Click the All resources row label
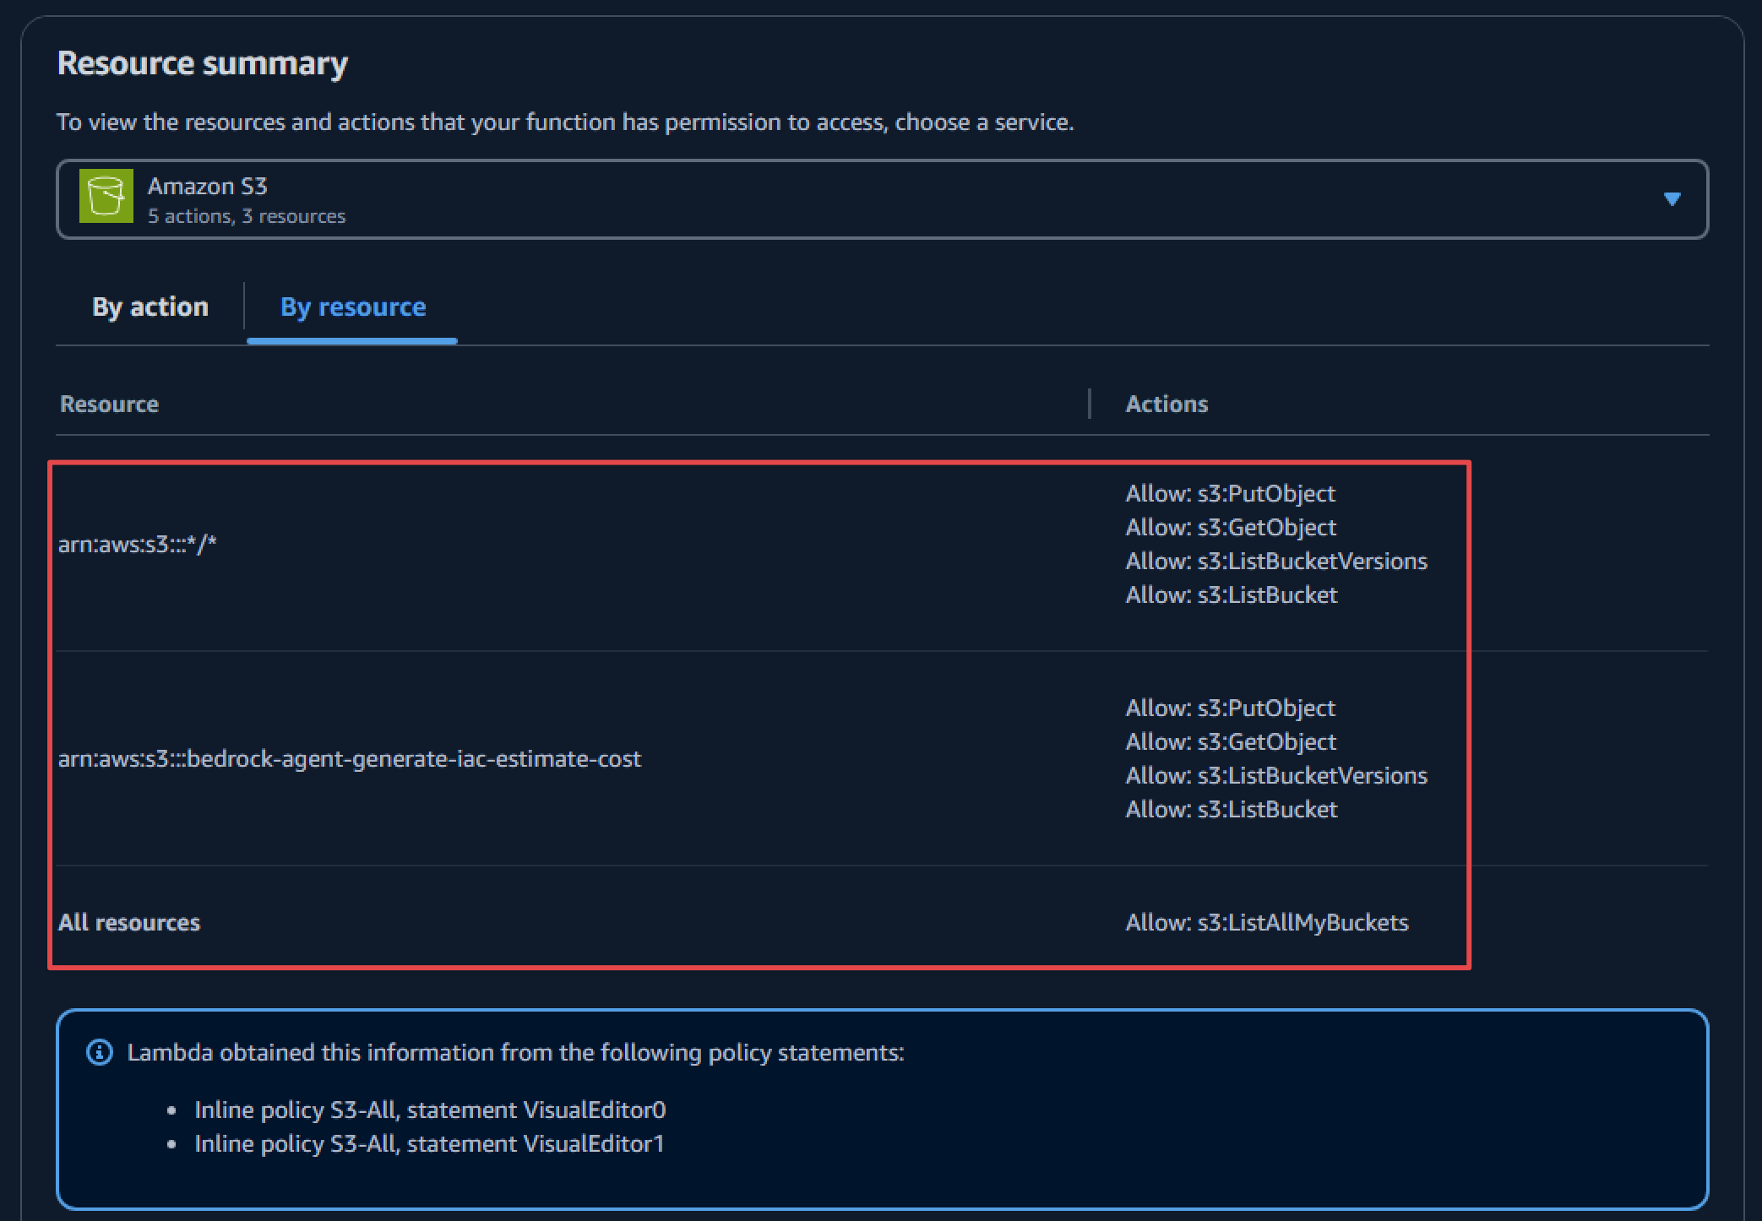Image resolution: width=1762 pixels, height=1221 pixels. coord(128,922)
